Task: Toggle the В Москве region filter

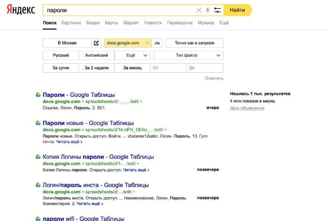Action: [x=67, y=43]
